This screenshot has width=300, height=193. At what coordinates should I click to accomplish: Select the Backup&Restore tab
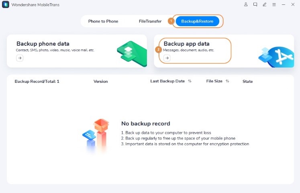point(198,21)
